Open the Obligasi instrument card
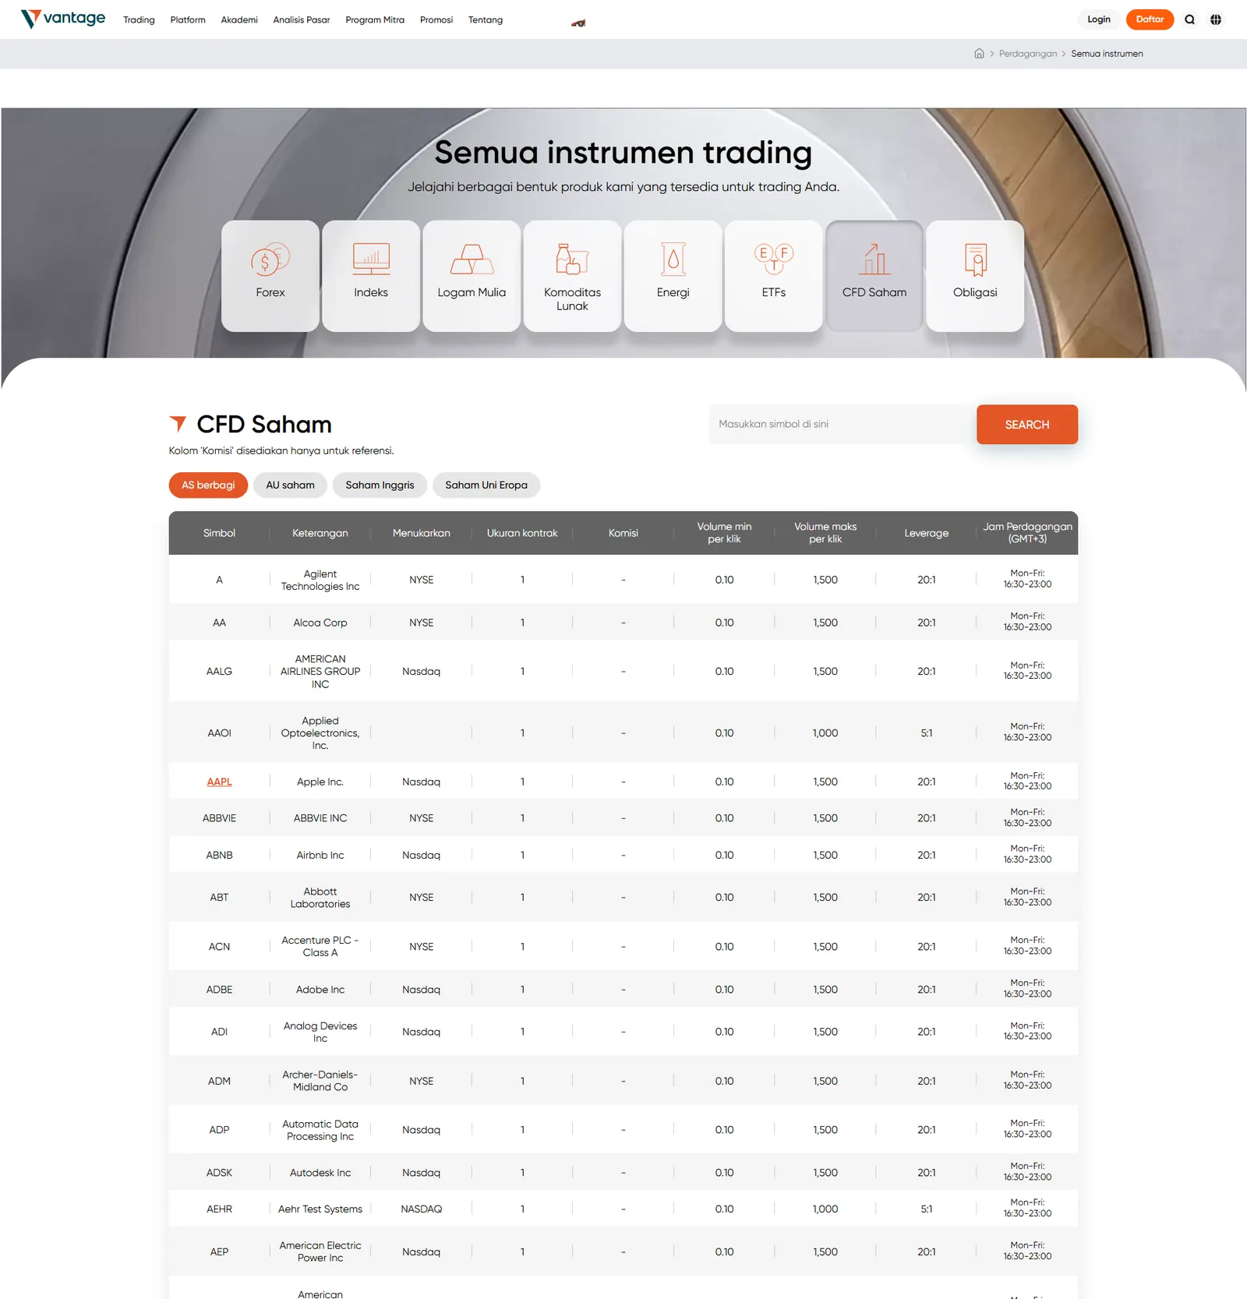 coord(975,276)
